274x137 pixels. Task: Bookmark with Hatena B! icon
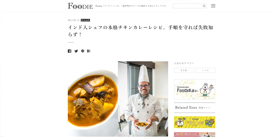89,51
